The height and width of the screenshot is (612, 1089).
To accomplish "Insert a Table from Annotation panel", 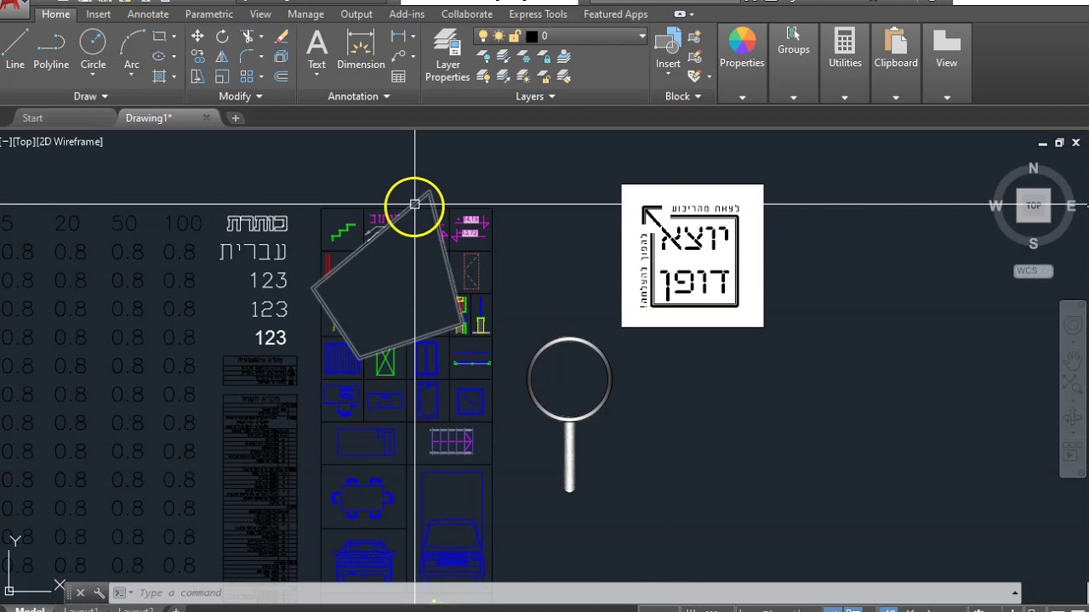I will pos(398,76).
